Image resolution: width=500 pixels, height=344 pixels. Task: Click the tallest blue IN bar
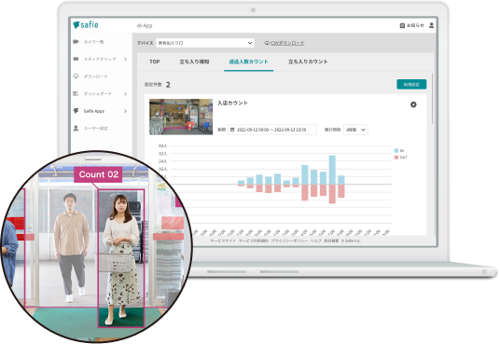point(332,170)
